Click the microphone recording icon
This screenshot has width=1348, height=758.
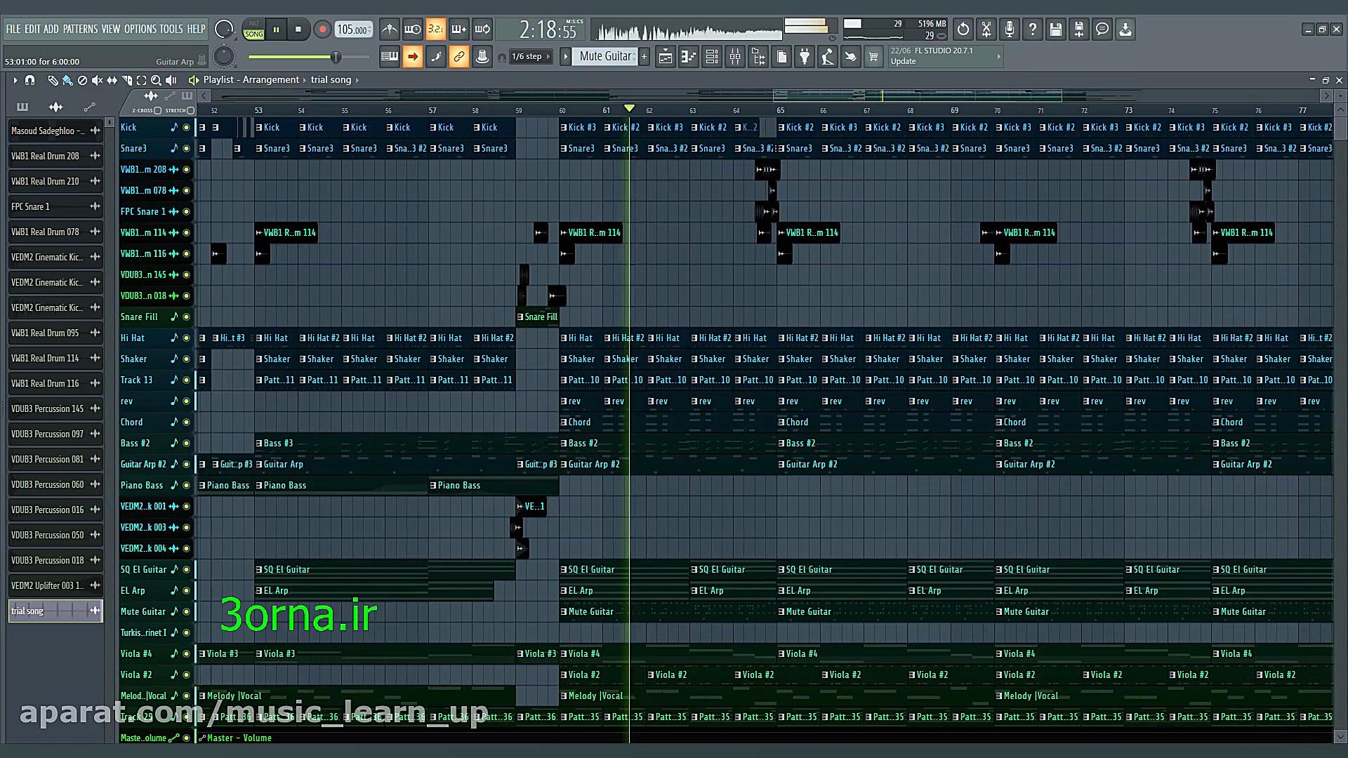[x=1009, y=29]
